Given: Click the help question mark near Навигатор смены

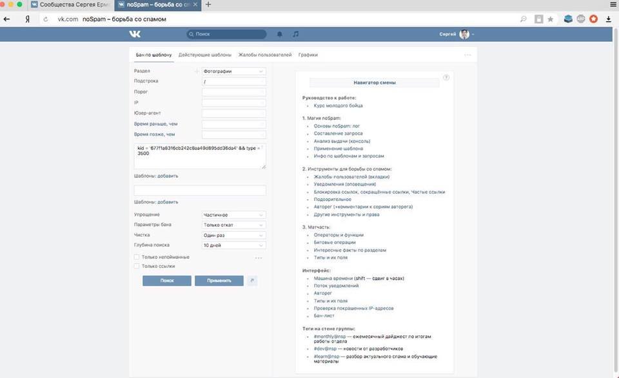Looking at the screenshot, I should pos(446,77).
